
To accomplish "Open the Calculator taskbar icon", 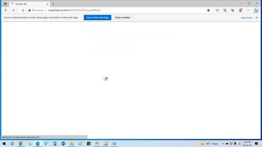I will pos(55,143).
